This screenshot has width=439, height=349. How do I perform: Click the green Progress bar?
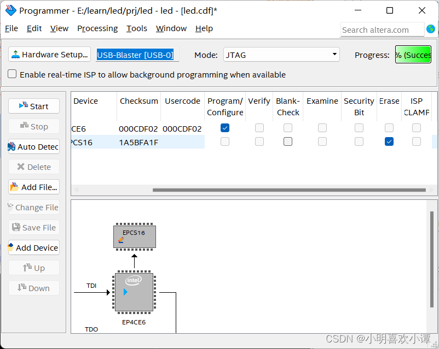pyautogui.click(x=413, y=55)
